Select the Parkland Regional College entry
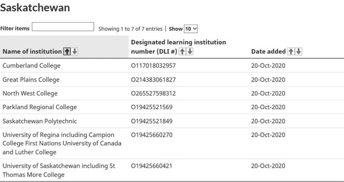Viewport: 344px width, 182px height. point(40,107)
